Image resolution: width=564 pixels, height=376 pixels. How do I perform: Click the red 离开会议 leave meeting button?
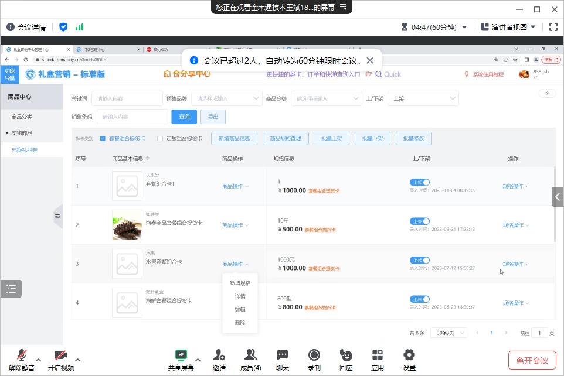point(532,360)
